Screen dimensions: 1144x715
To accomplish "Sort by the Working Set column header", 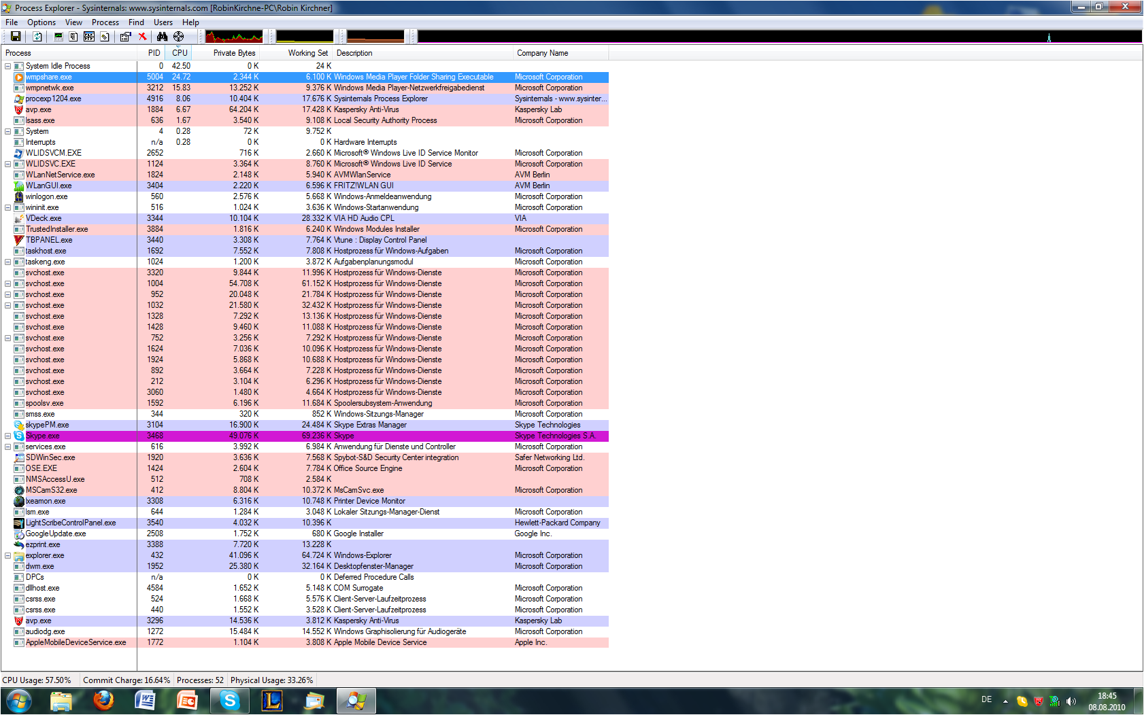I will tap(297, 53).
